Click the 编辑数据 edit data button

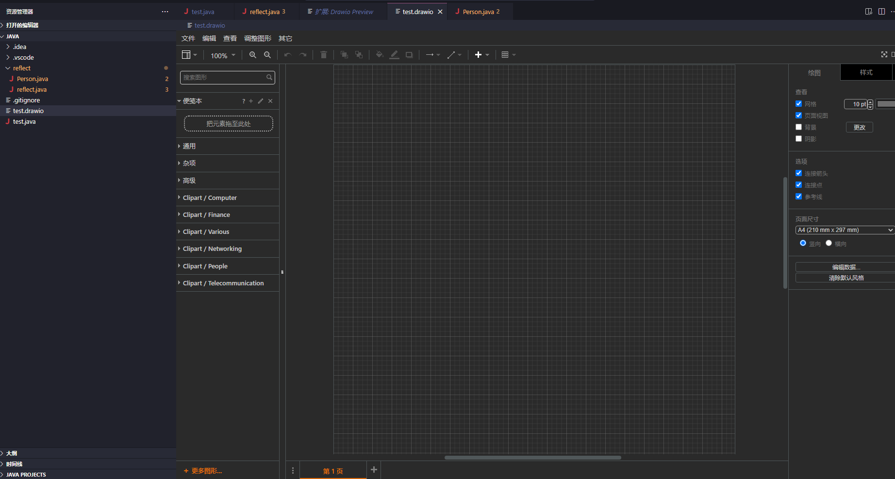point(845,267)
